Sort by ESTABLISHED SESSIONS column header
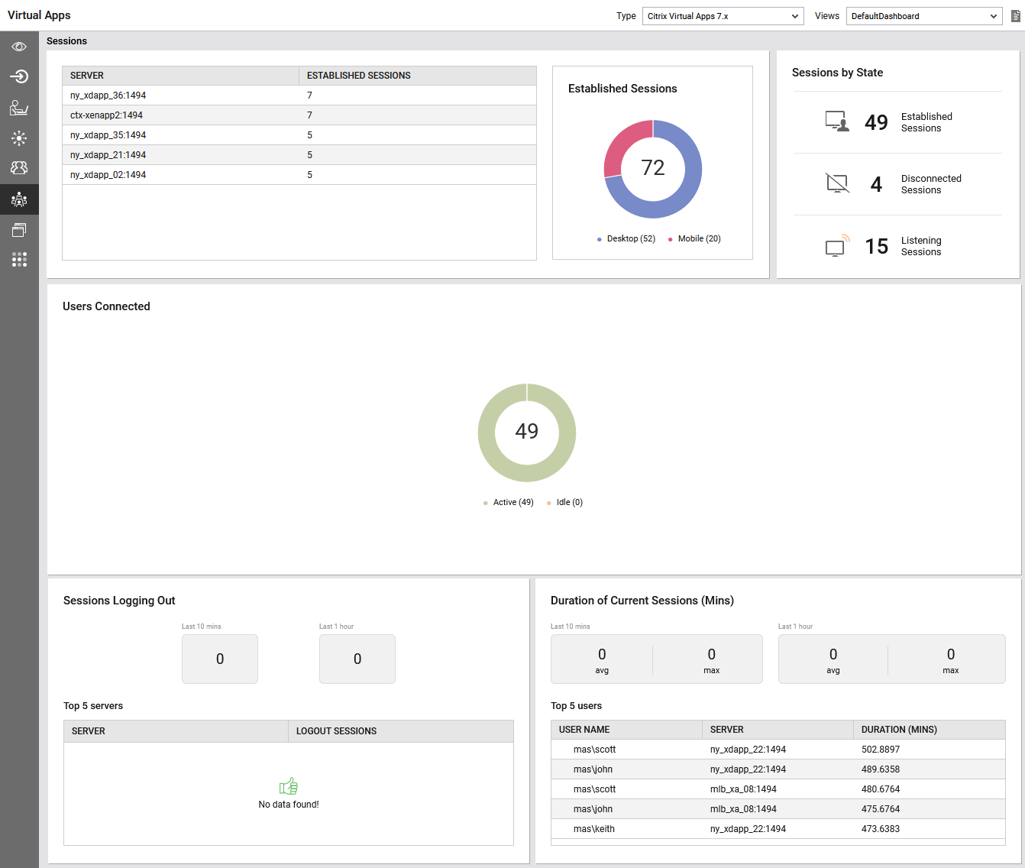 pyautogui.click(x=359, y=76)
